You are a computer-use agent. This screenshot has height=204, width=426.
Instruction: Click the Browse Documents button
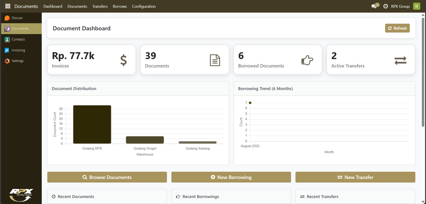107,177
